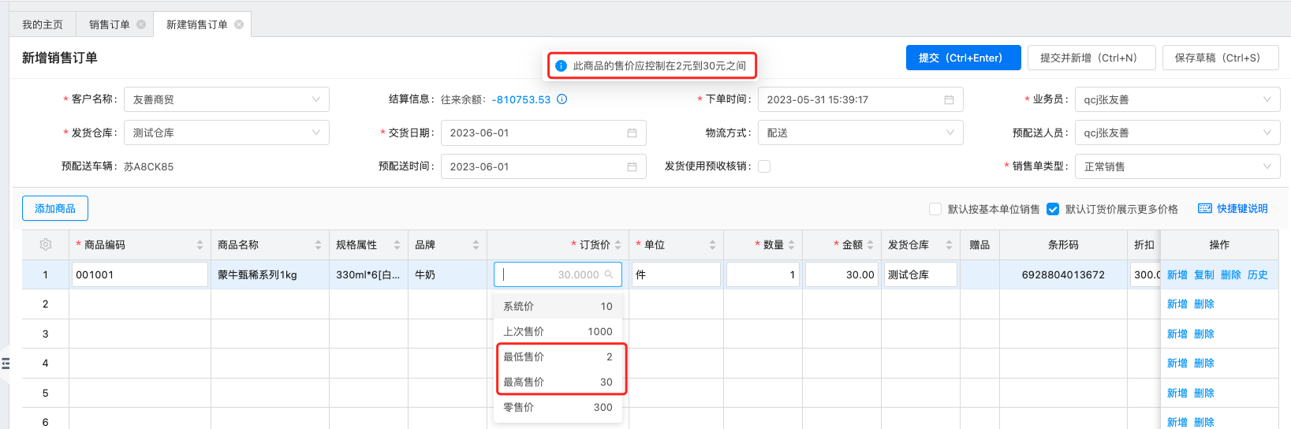Check 默认按基本单位销售 option
This screenshot has height=429, width=1291.
point(935,209)
